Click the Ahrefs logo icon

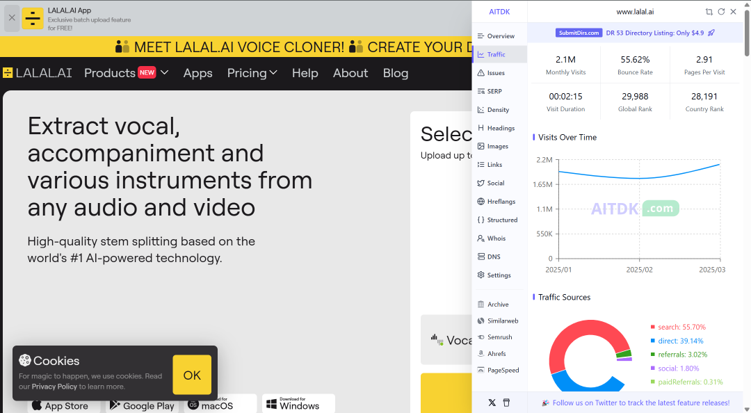pyautogui.click(x=481, y=354)
